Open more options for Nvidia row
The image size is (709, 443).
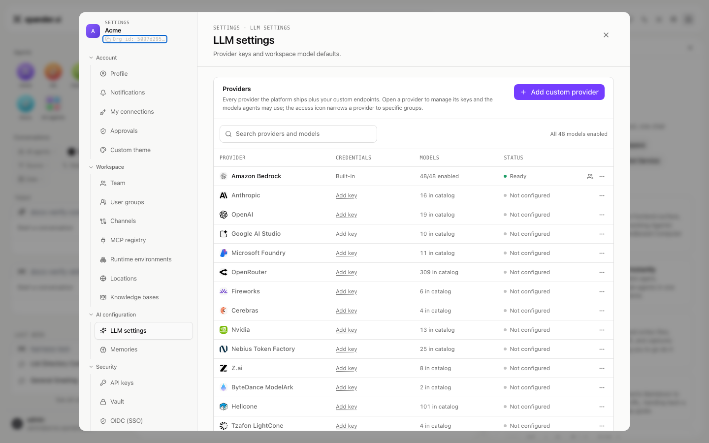pyautogui.click(x=602, y=330)
